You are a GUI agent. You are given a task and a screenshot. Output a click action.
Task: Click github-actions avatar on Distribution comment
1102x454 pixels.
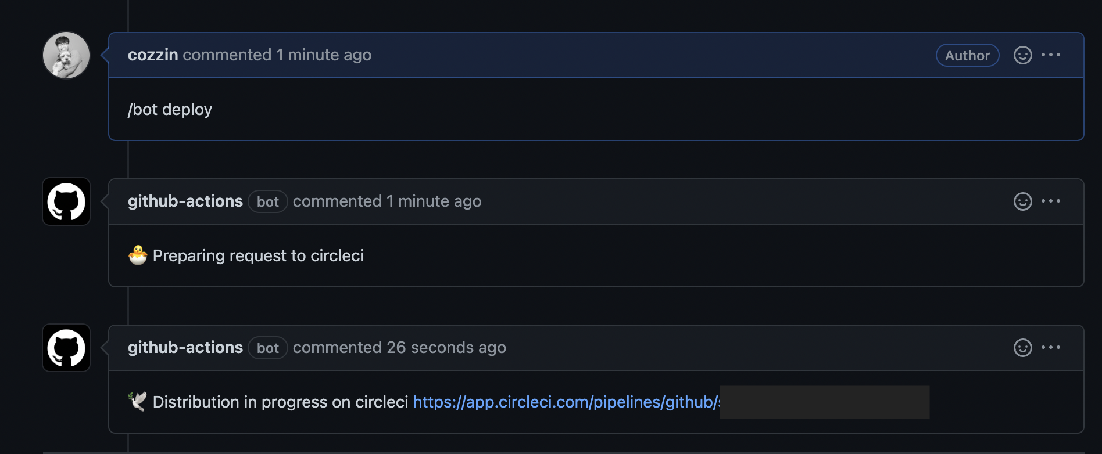pos(66,348)
